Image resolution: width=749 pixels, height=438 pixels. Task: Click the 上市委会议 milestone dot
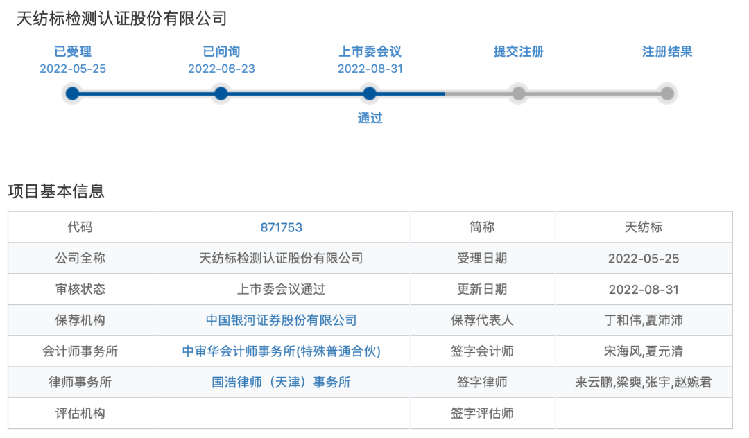pos(370,94)
